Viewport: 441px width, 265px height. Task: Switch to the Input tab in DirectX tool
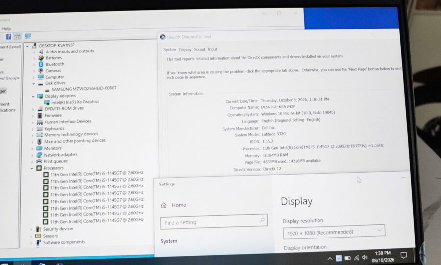(212, 49)
